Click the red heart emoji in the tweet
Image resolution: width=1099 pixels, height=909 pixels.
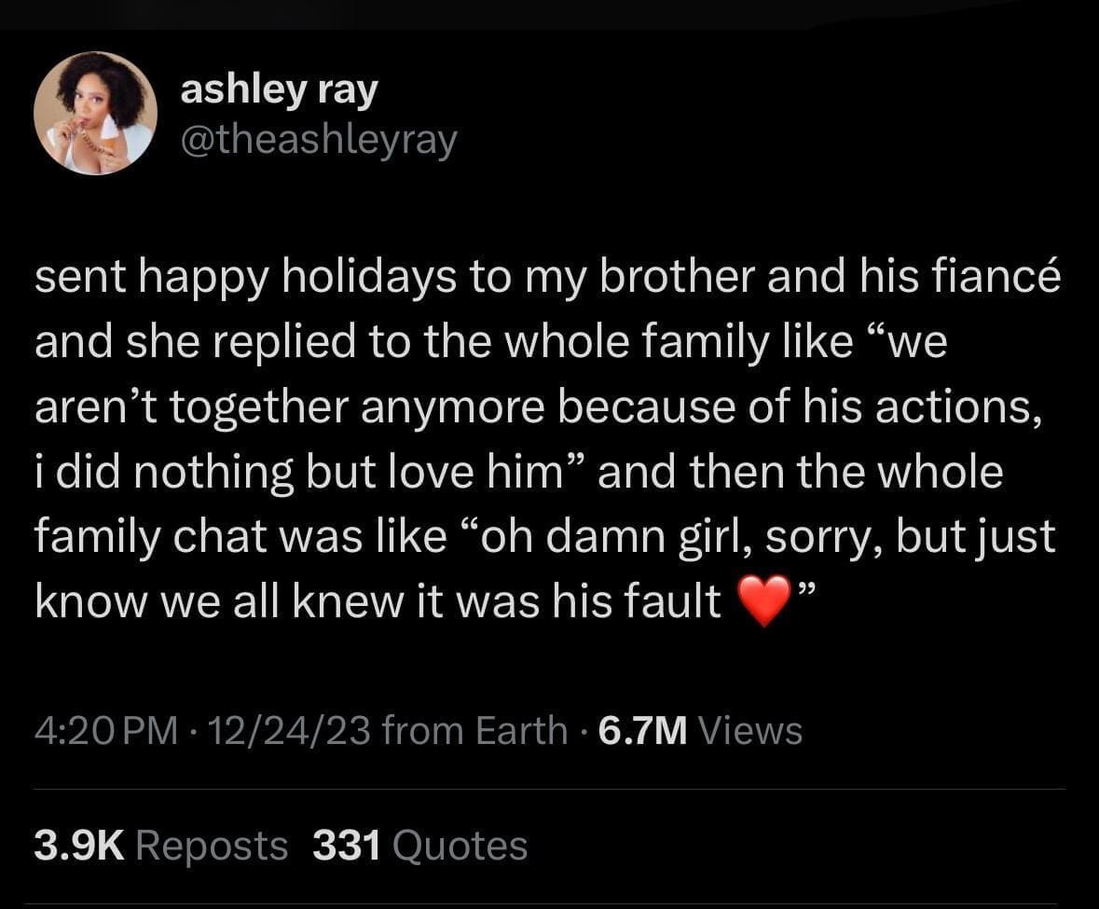763,603
